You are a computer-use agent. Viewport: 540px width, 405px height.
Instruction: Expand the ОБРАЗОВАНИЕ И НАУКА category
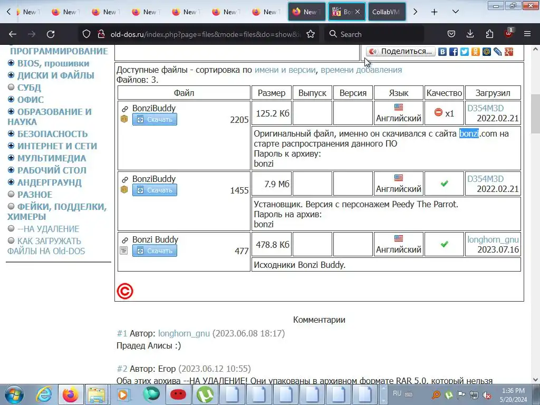11,111
